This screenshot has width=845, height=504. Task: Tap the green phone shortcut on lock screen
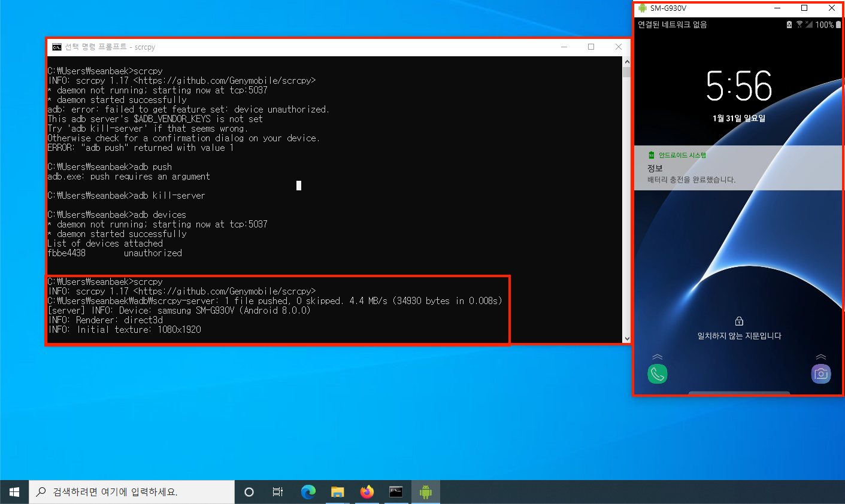point(657,374)
